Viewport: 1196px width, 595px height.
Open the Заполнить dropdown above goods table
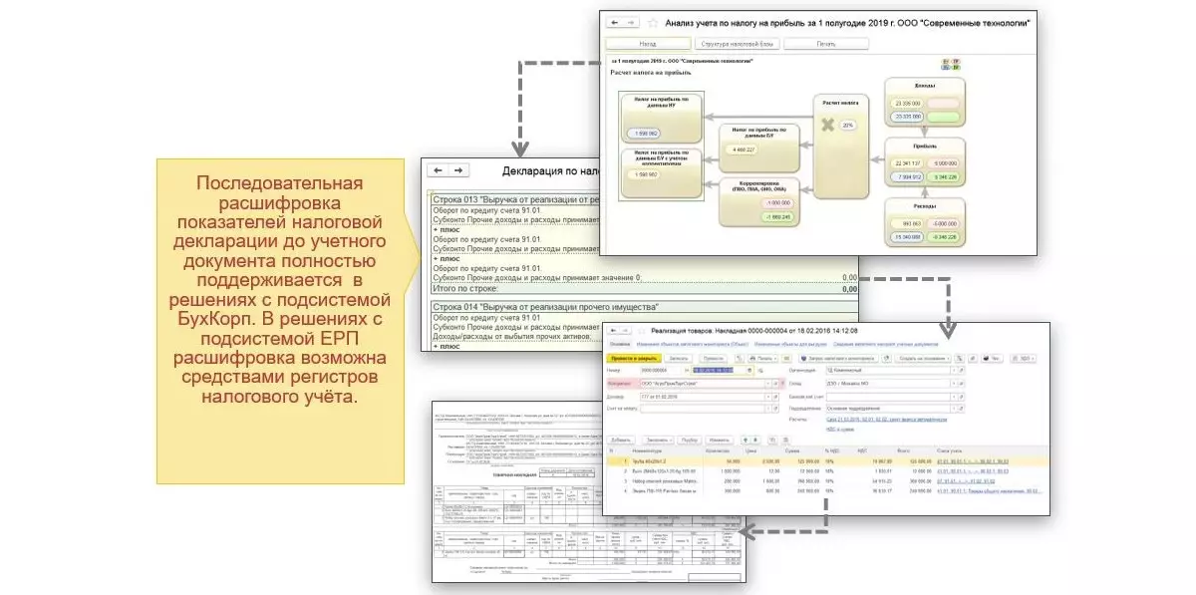tap(658, 440)
